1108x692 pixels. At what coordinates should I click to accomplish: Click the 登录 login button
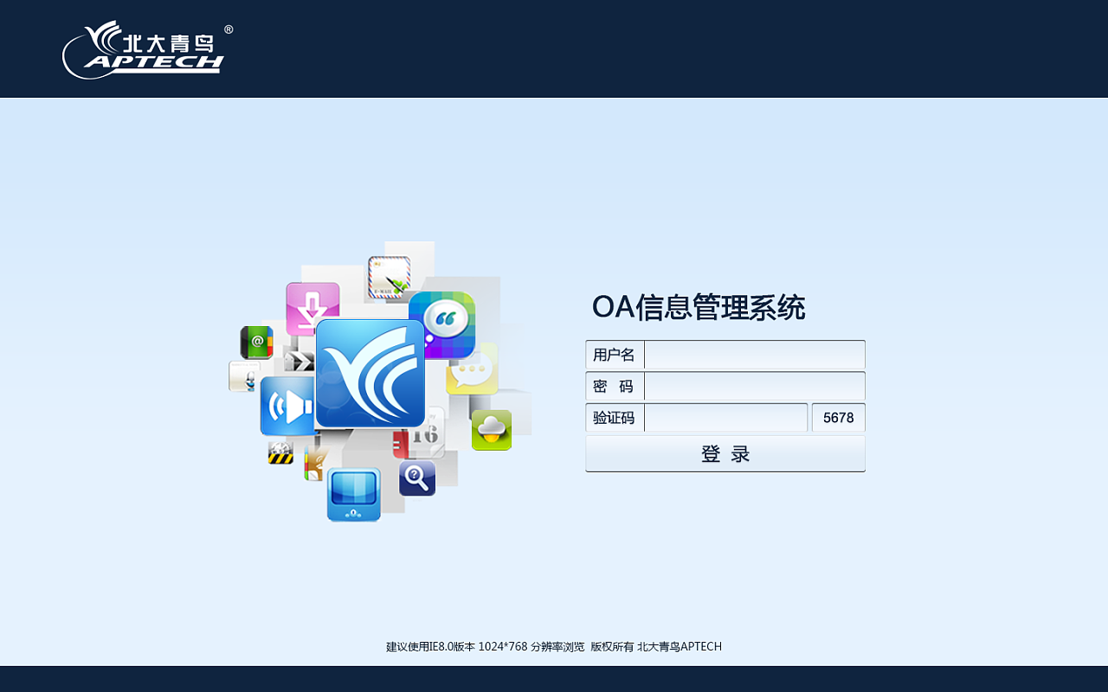(725, 453)
